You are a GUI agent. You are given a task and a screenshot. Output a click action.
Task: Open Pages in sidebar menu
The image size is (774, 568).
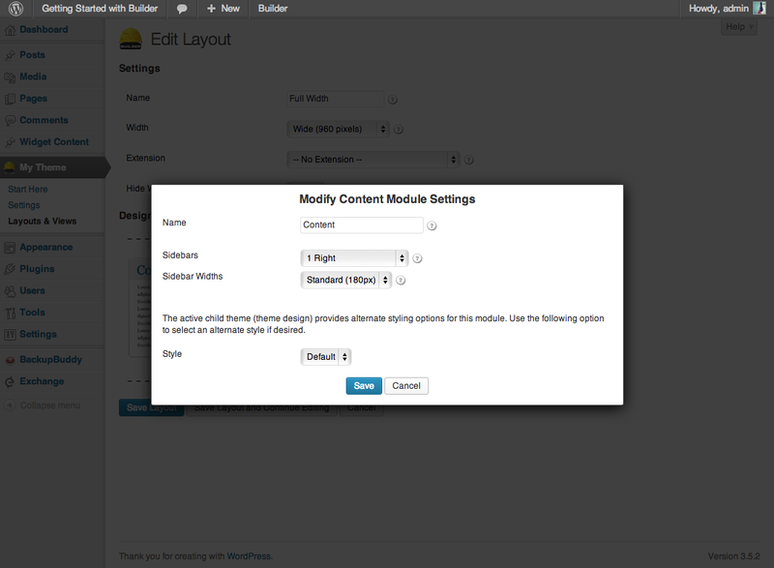coord(34,98)
